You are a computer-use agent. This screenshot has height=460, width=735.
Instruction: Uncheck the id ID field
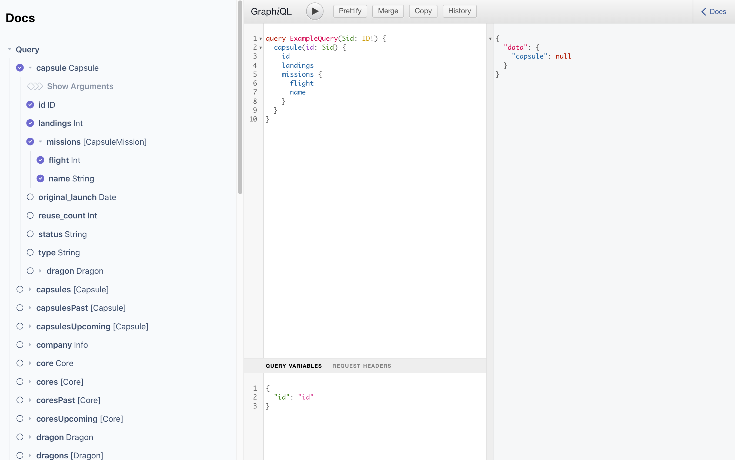30,105
